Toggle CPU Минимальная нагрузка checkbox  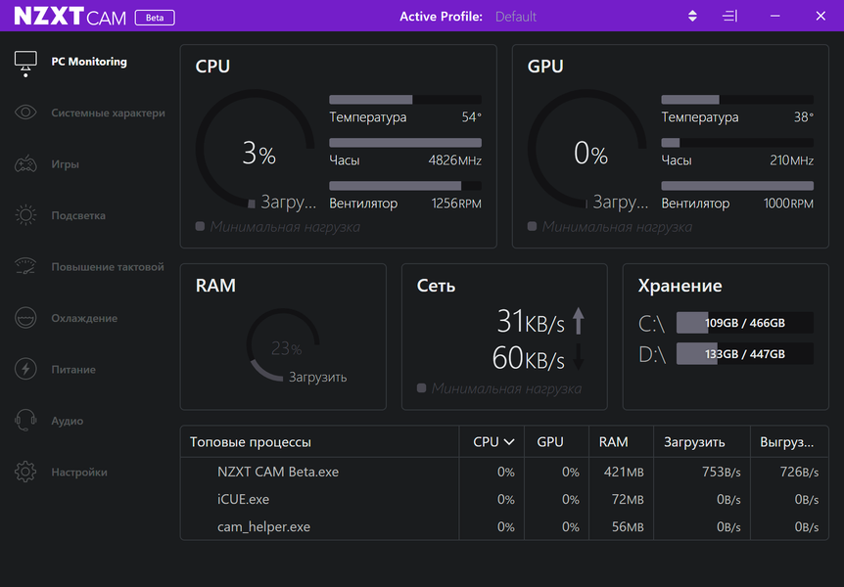(201, 227)
